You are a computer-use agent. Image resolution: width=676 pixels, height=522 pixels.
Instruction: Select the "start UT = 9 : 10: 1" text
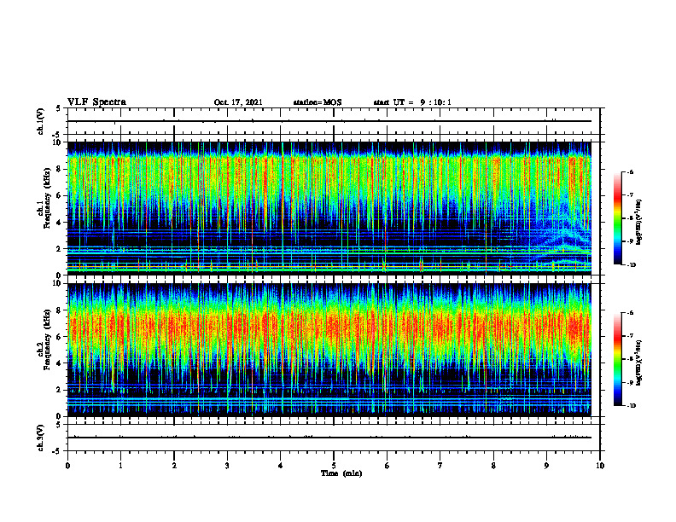point(412,102)
